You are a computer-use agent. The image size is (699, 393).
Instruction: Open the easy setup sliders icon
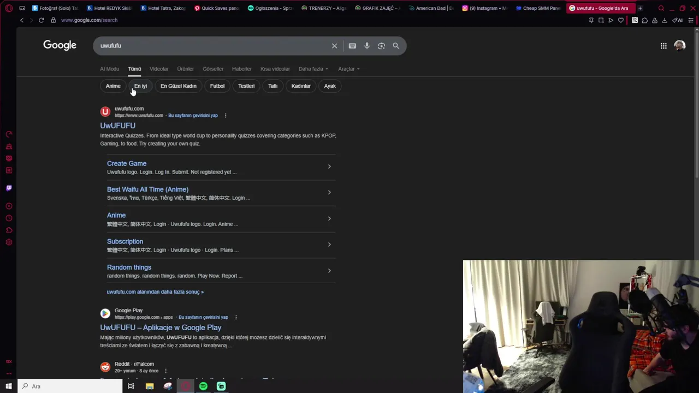click(x=691, y=20)
